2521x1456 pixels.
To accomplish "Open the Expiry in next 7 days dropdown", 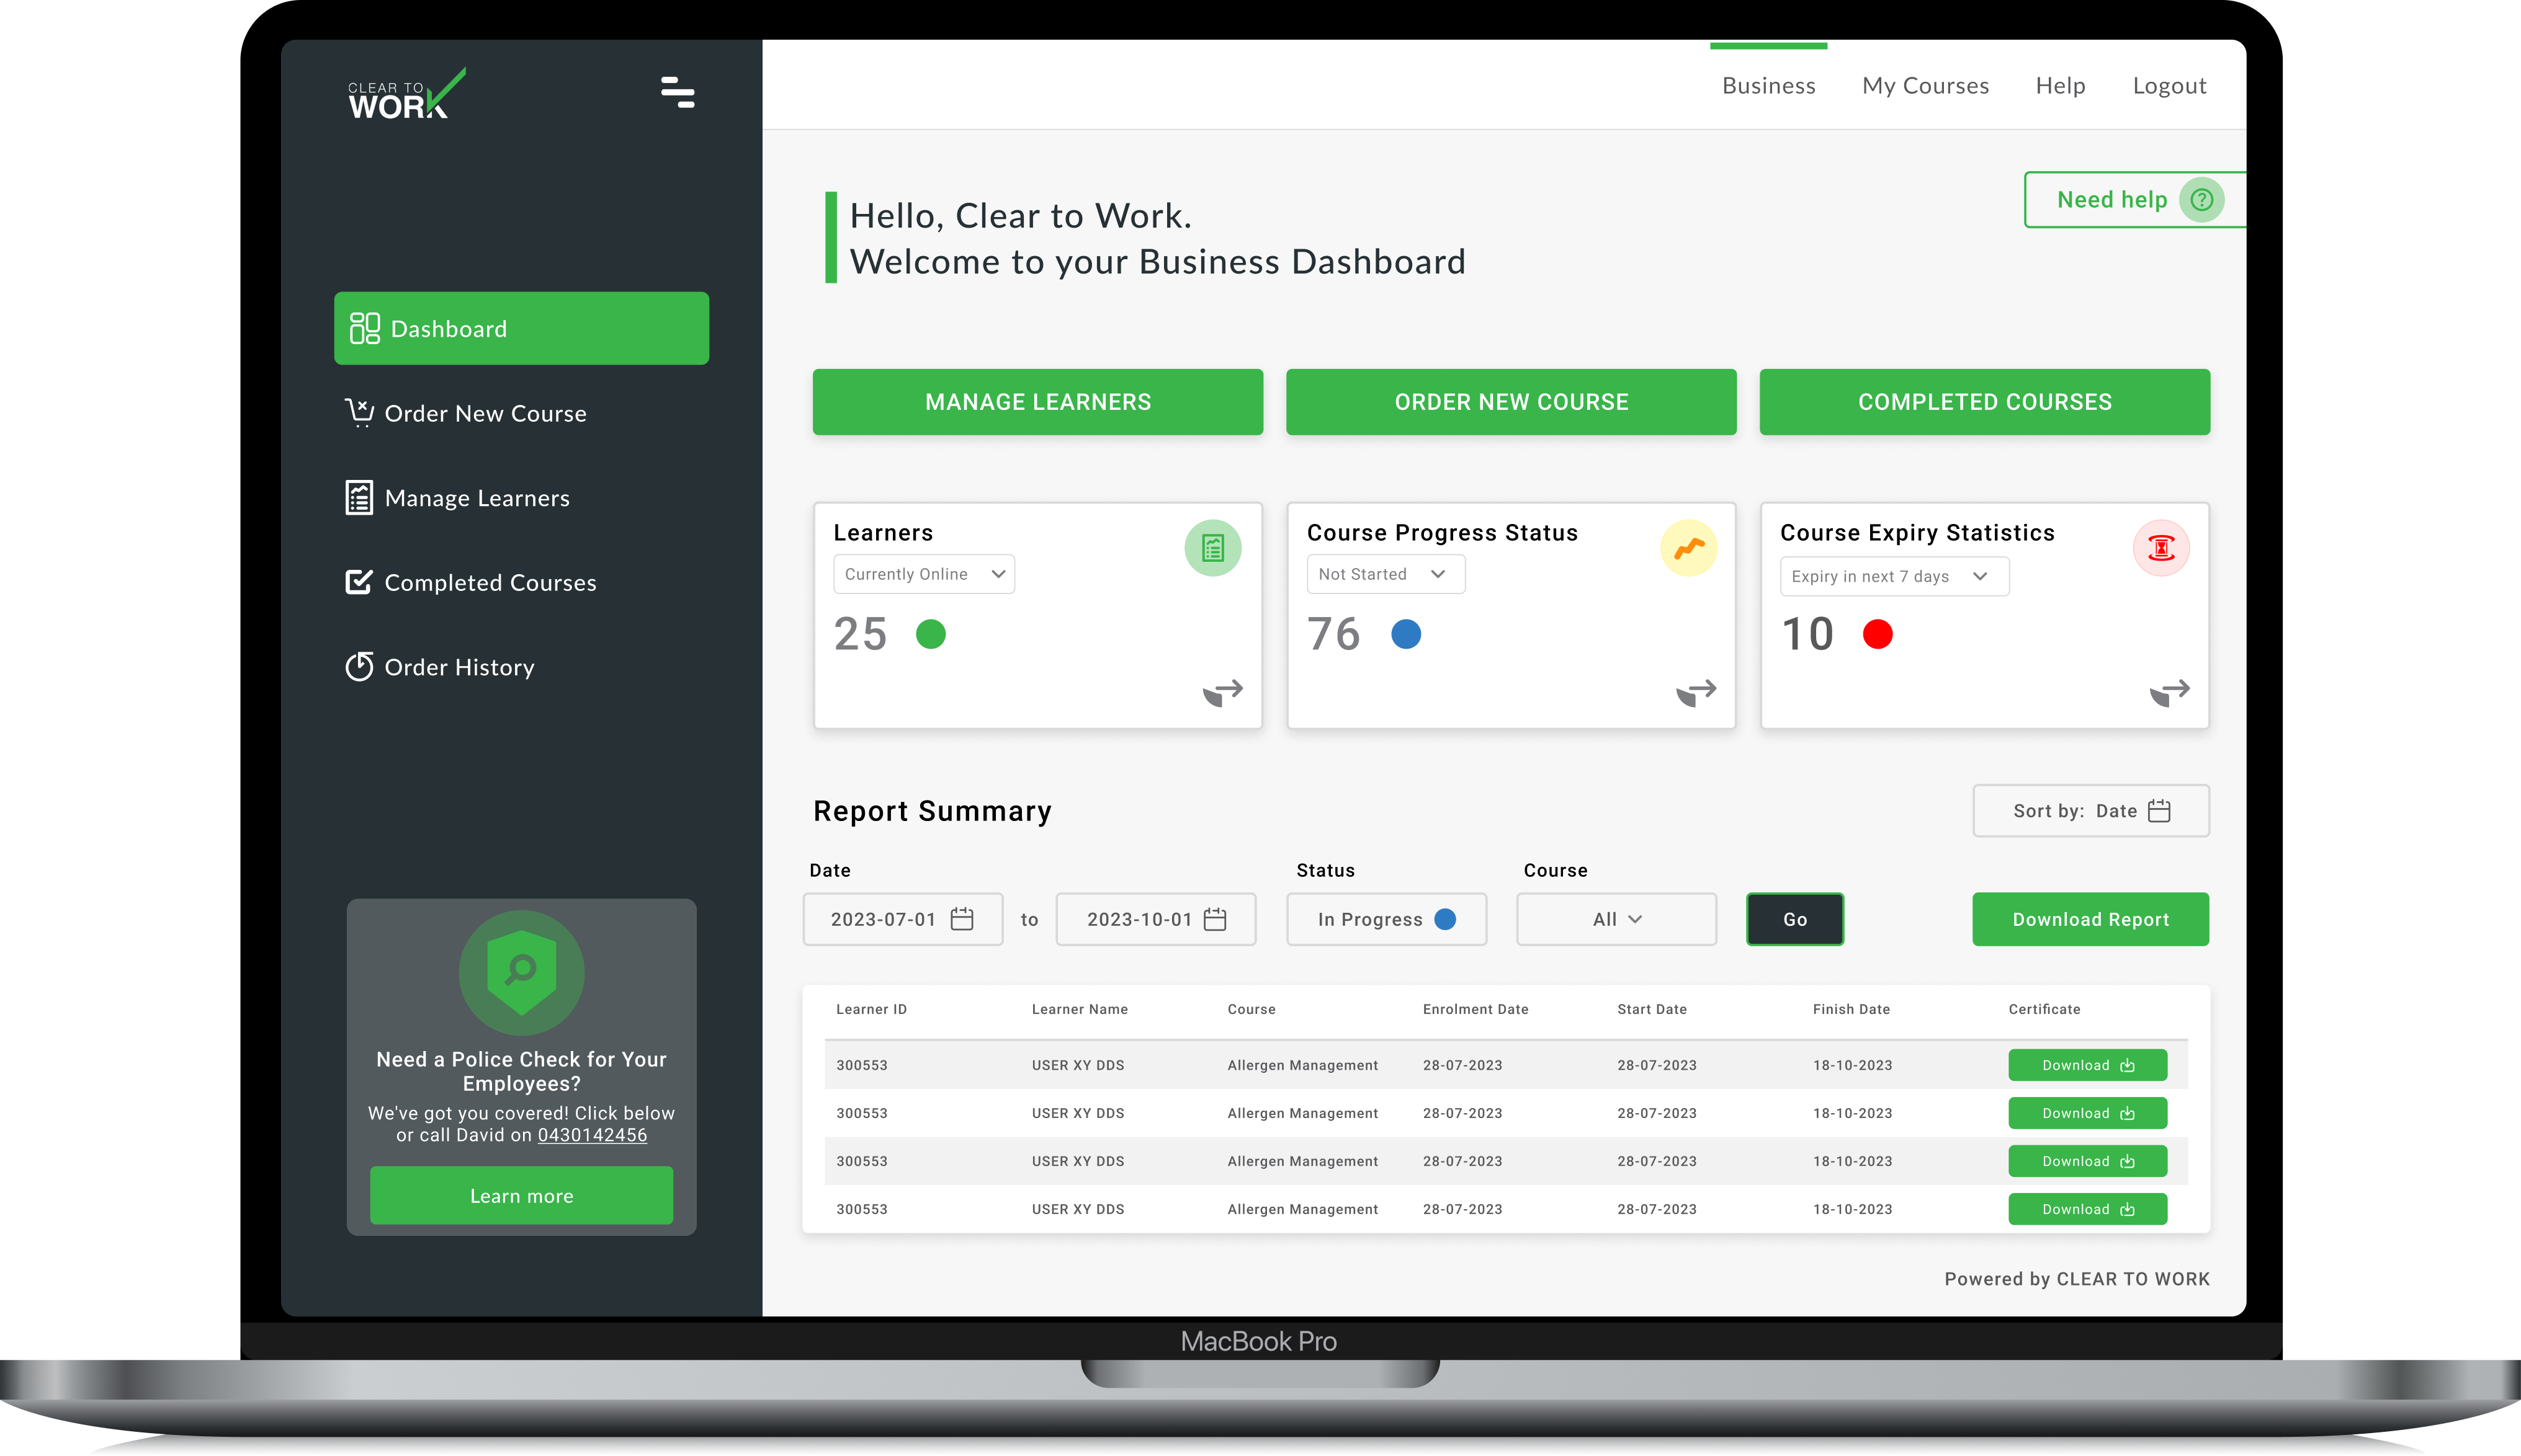I will point(1894,576).
